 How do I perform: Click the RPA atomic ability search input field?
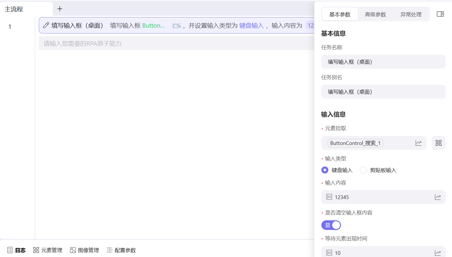point(146,43)
